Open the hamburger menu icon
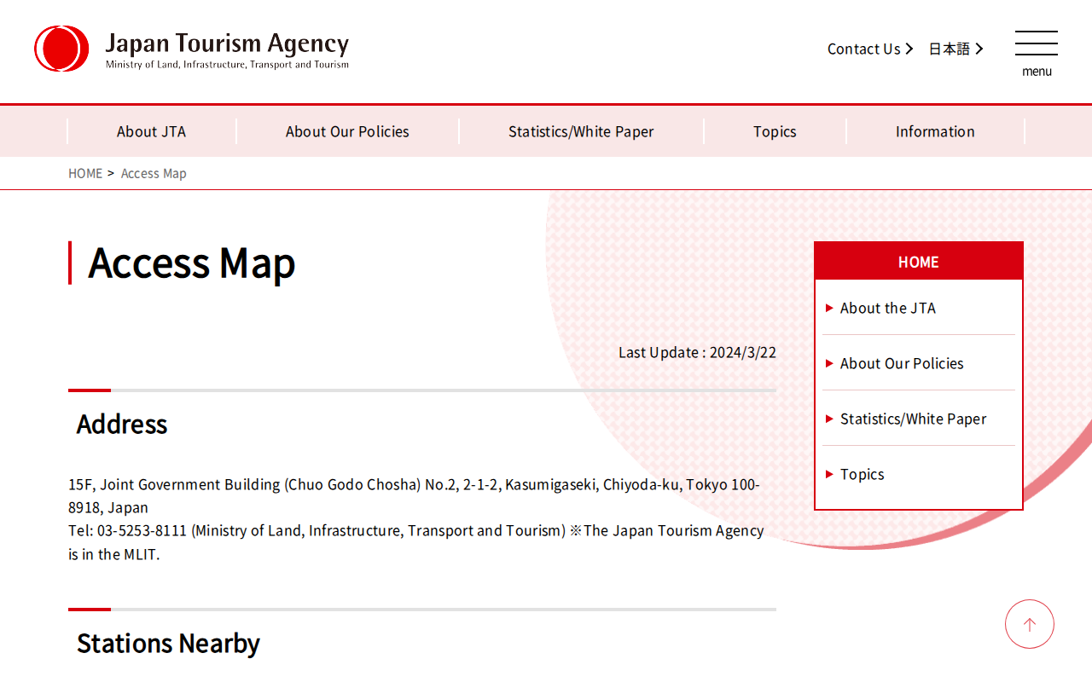Screen dimensions: 1092x682 pyautogui.click(x=1036, y=44)
